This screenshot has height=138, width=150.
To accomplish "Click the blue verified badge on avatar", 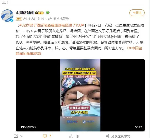I will click(x=12, y=20).
